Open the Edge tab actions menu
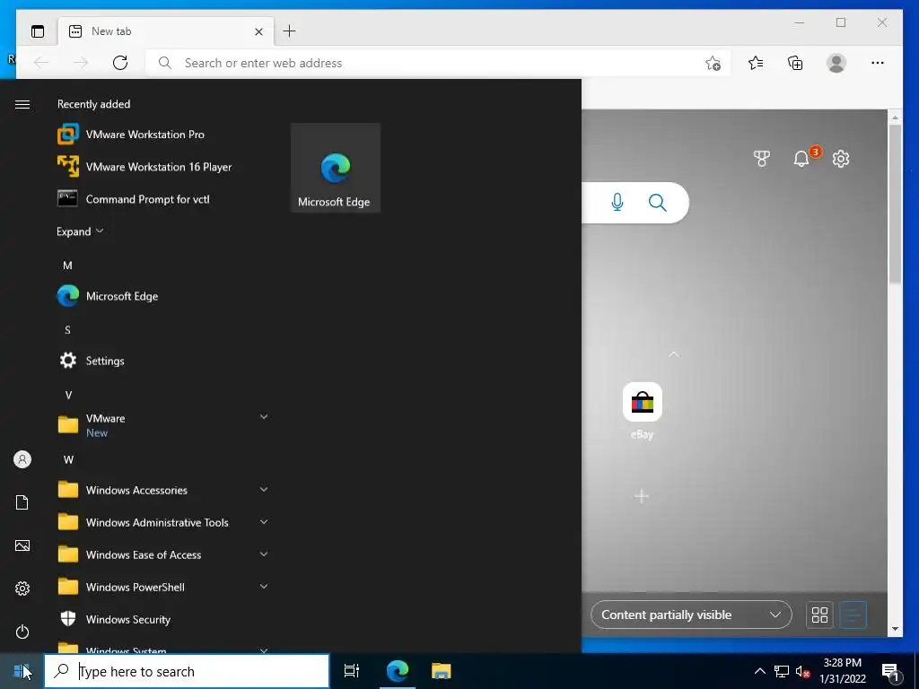Viewport: 919px width, 689px height. pyautogui.click(x=38, y=31)
